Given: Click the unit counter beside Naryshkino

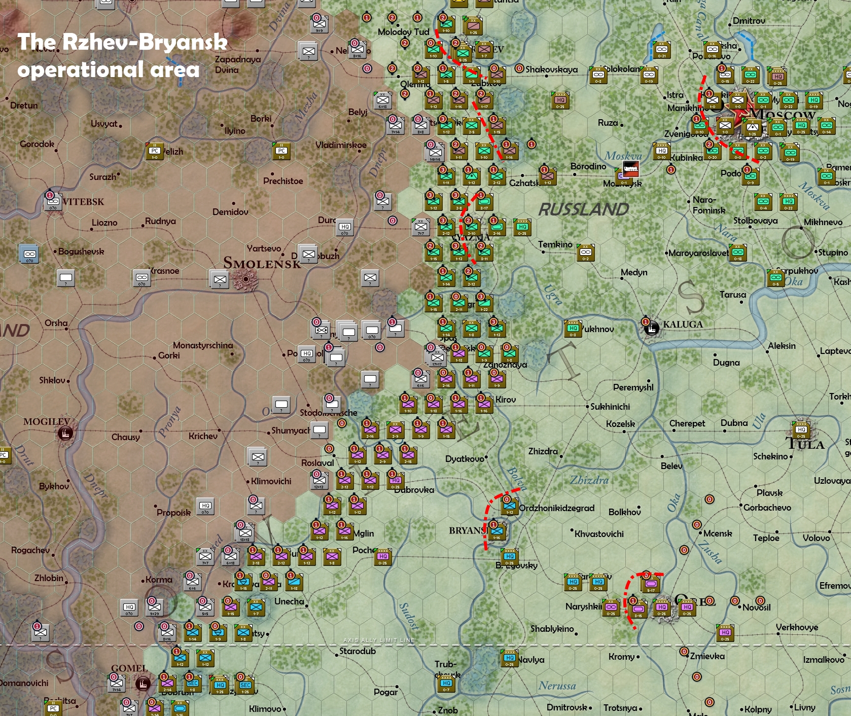Looking at the screenshot, I should [x=611, y=607].
